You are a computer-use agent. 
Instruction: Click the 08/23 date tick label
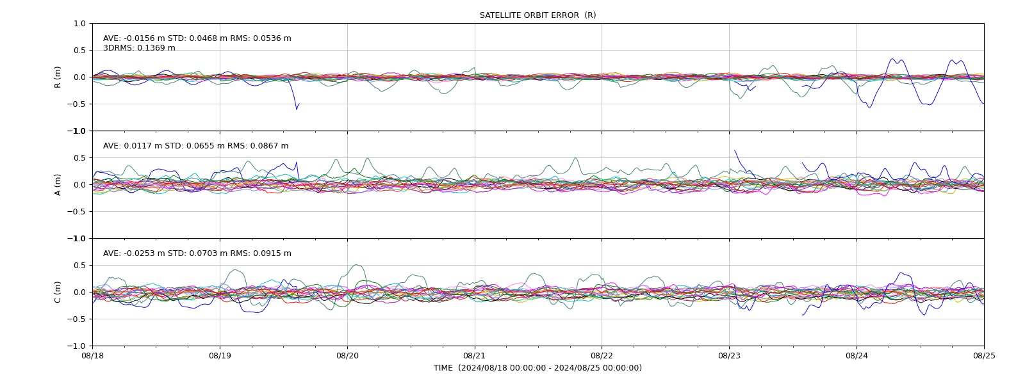(x=729, y=355)
